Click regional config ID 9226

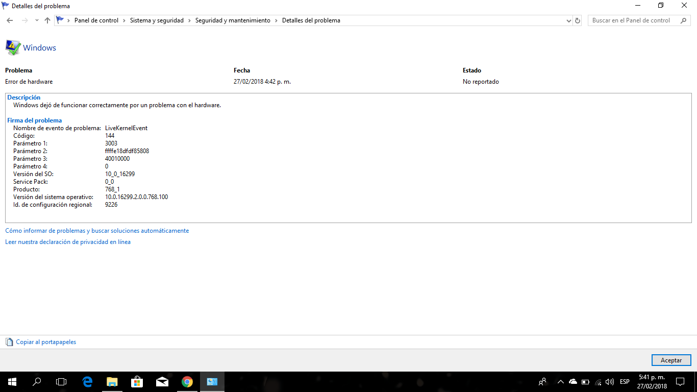pos(111,205)
